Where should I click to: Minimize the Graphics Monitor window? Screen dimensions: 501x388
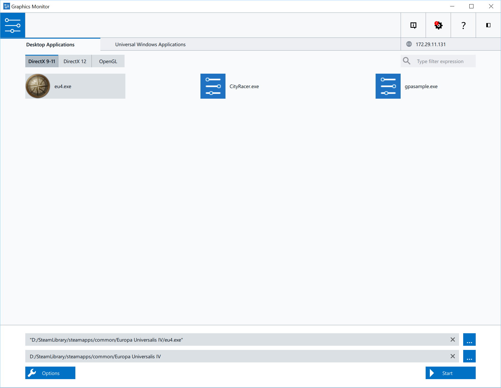point(452,6)
